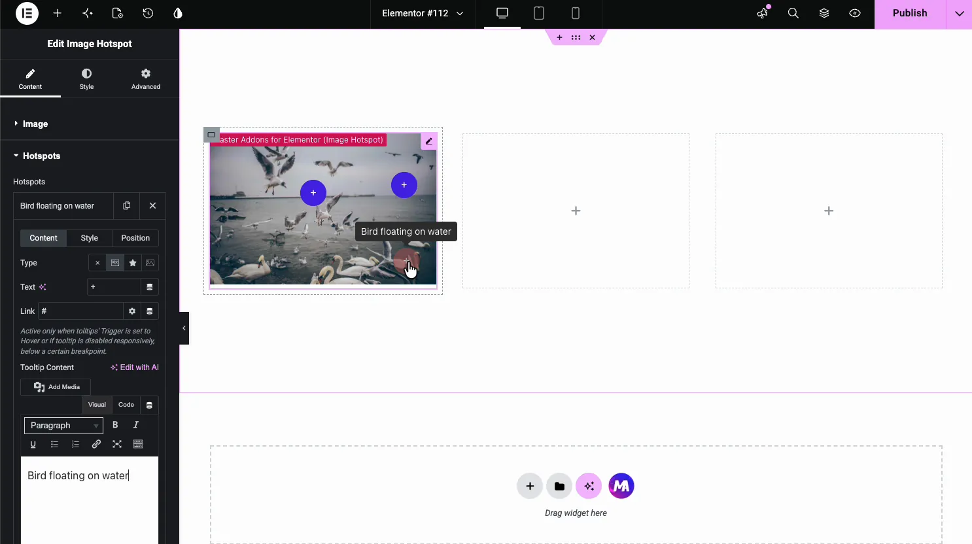Open the Structure layers icon
Viewport: 972px width, 544px height.
[824, 13]
